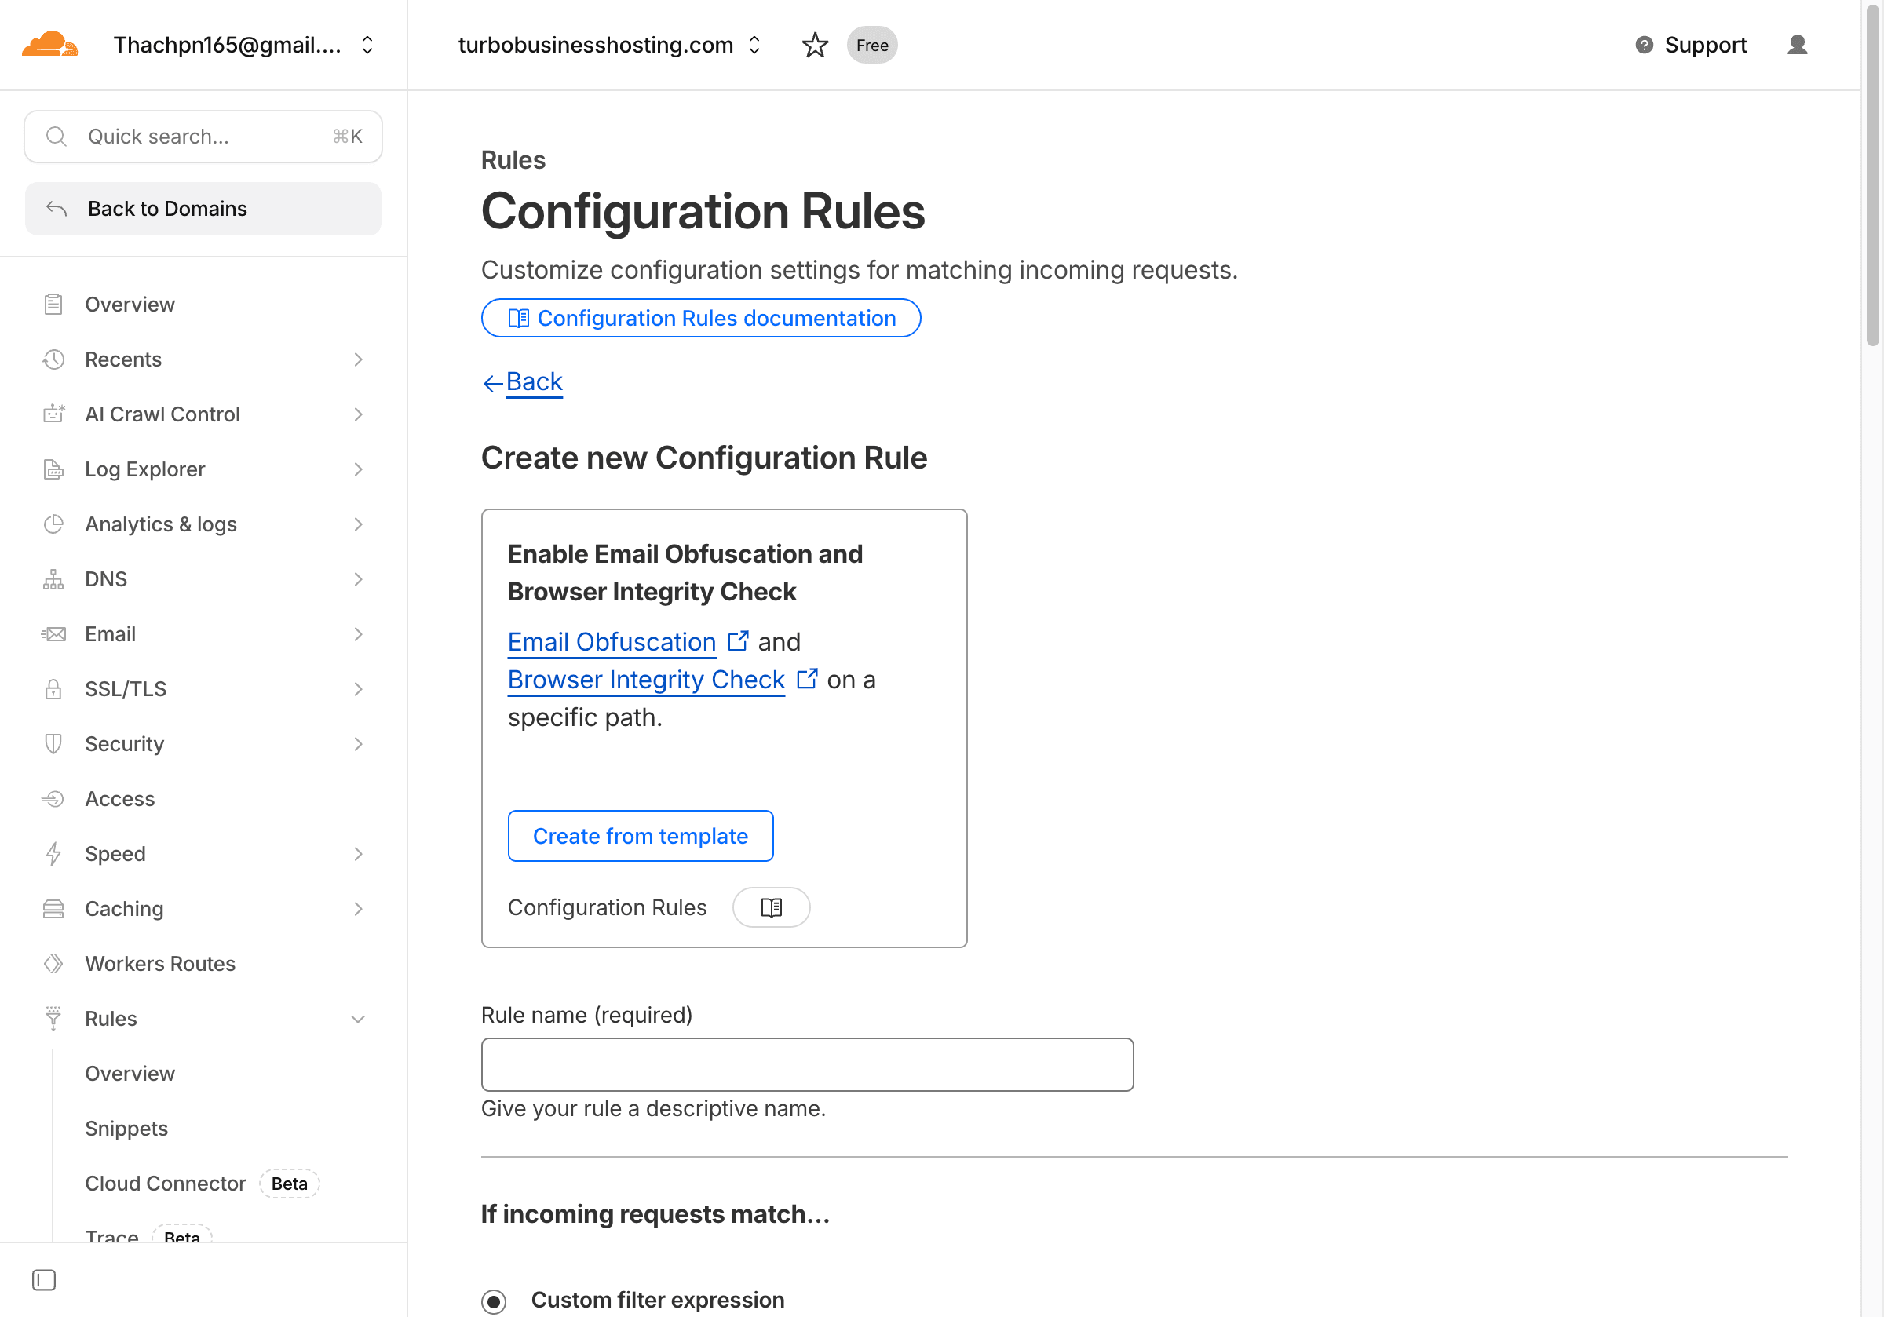Screen dimensions: 1884x1317
Task: Open Snippets under Rules
Action: pyautogui.click(x=126, y=1129)
